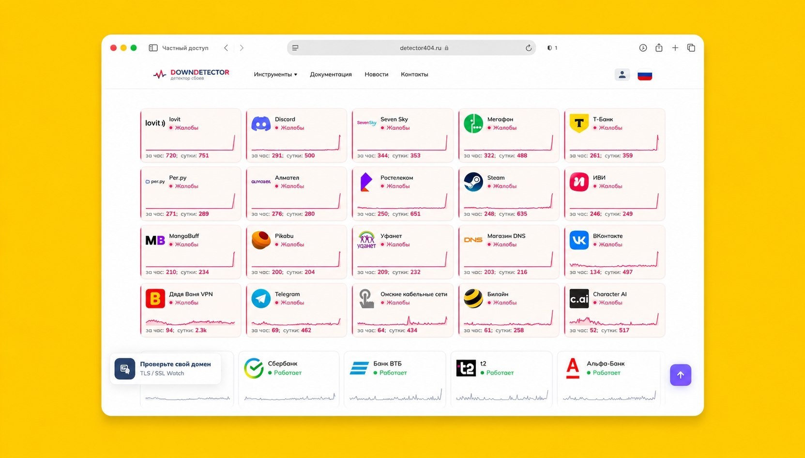Go to the Новости page
Image resolution: width=805 pixels, height=458 pixels.
point(376,75)
